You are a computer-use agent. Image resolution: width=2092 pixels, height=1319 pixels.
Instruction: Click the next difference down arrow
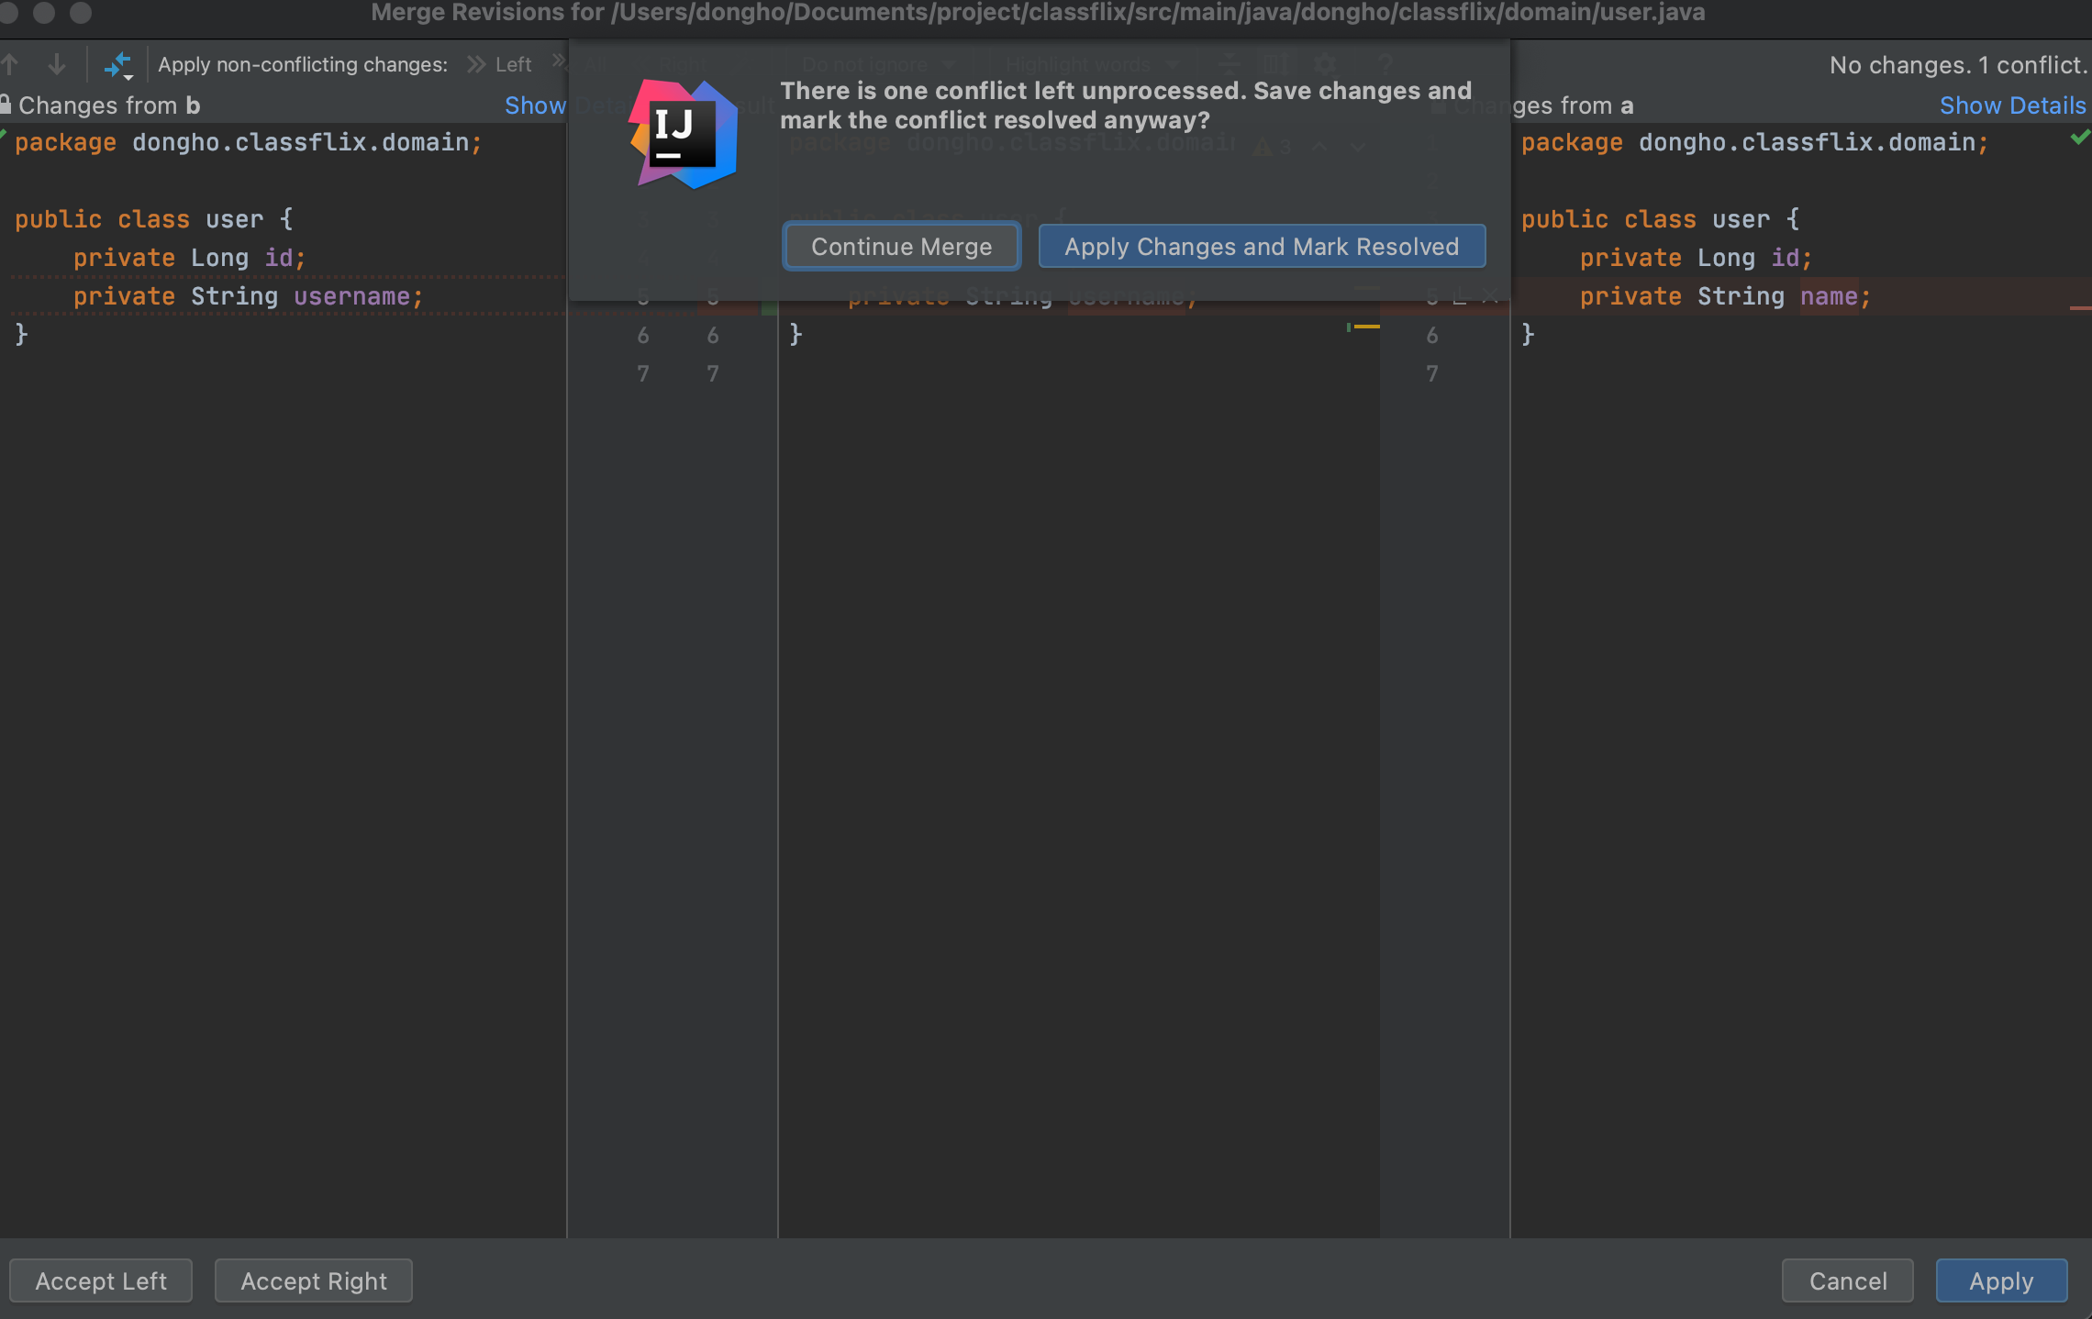point(57,64)
